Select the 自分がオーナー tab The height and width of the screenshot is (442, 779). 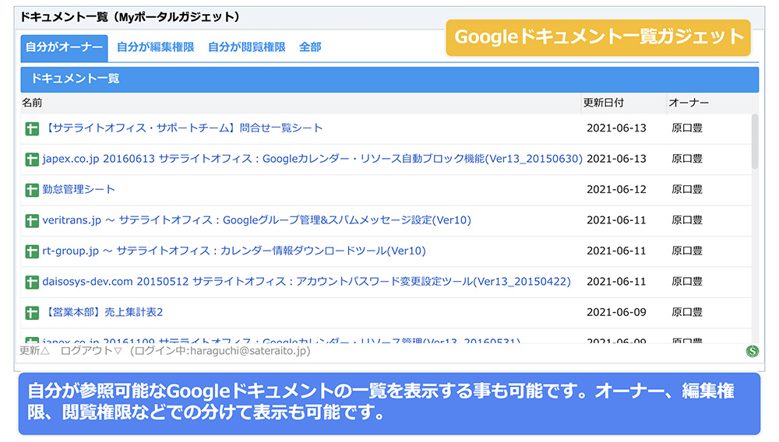pyautogui.click(x=64, y=47)
